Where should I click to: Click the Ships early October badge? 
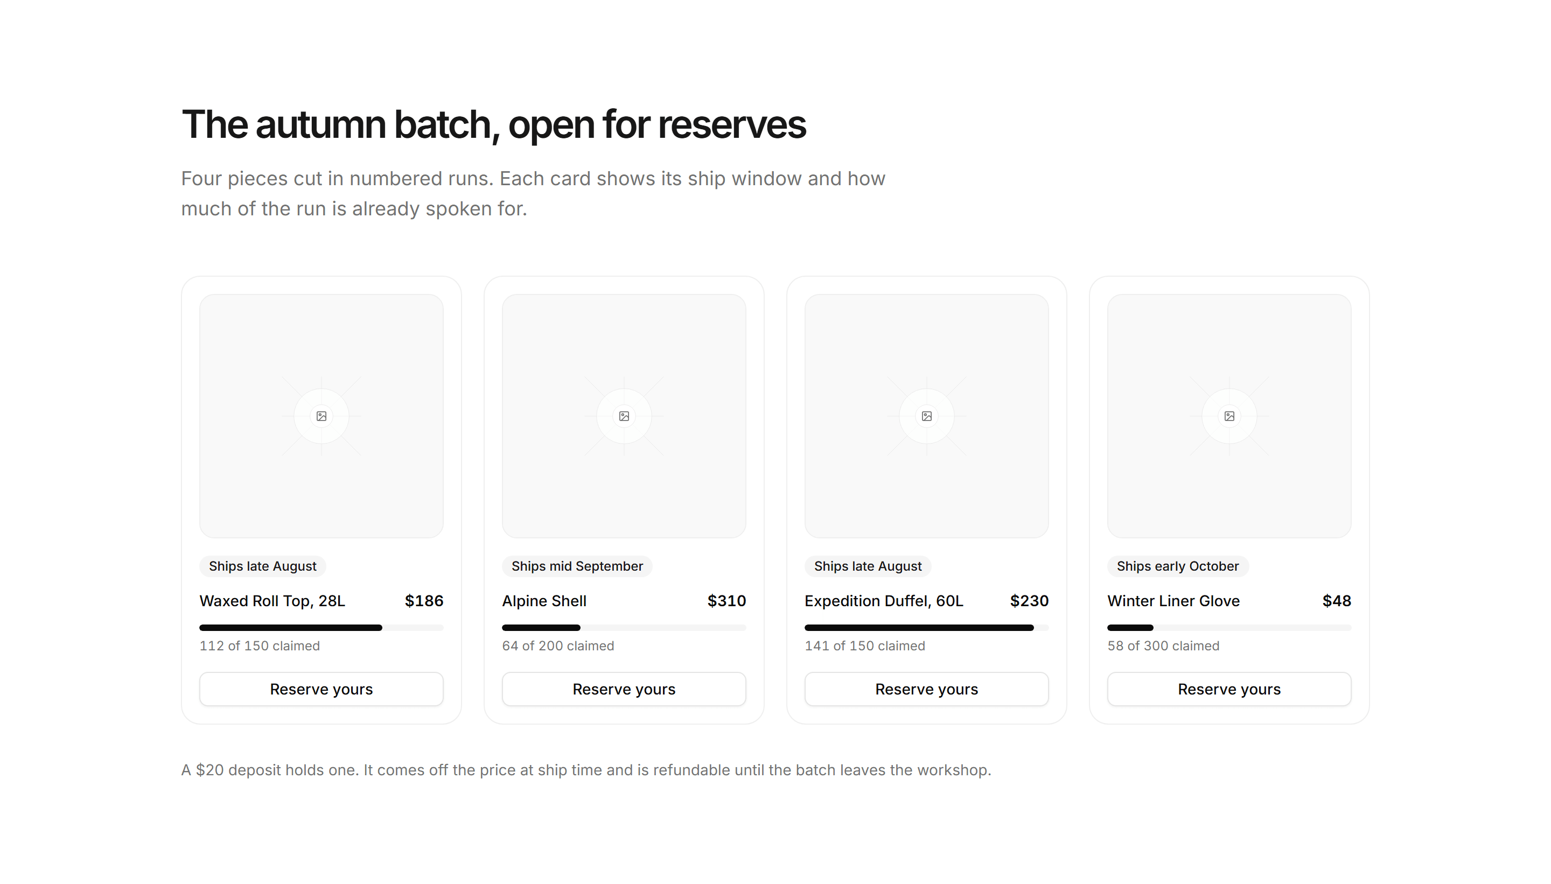click(1177, 566)
